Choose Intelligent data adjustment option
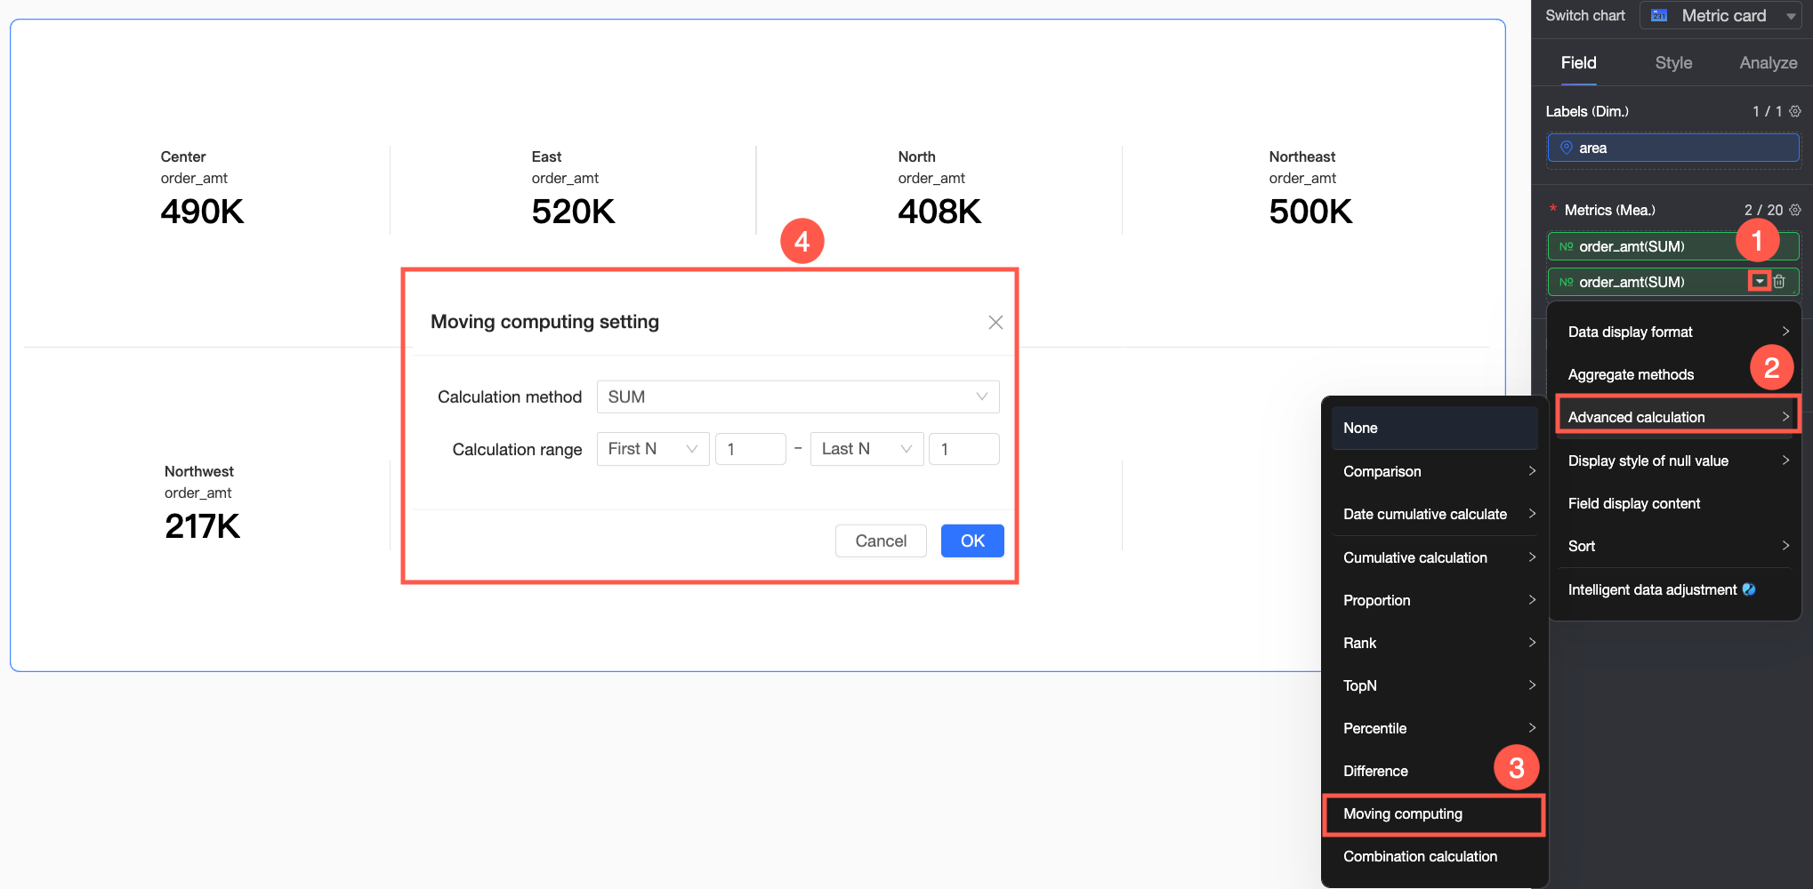The image size is (1813, 889). coord(1675,589)
